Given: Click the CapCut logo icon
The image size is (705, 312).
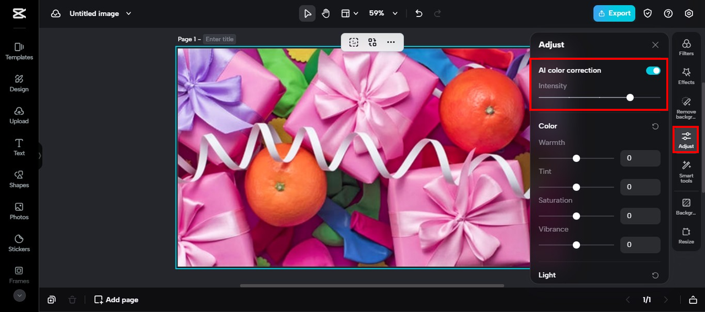Looking at the screenshot, I should pos(19,14).
